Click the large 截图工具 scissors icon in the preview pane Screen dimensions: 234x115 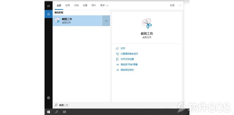[x=147, y=23]
